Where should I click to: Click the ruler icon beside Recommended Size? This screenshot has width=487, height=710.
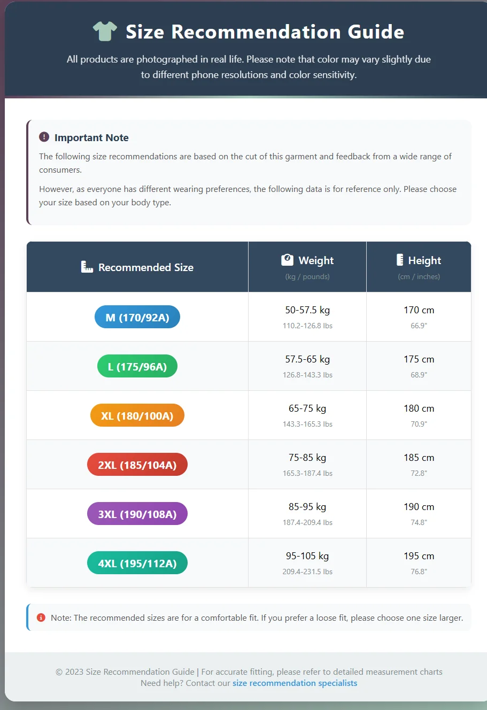coord(87,267)
